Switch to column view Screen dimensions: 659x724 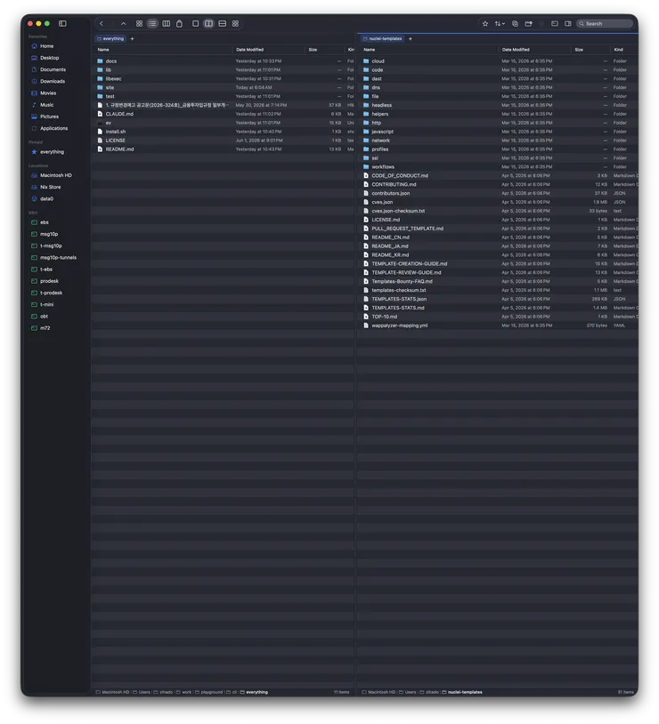tap(166, 23)
